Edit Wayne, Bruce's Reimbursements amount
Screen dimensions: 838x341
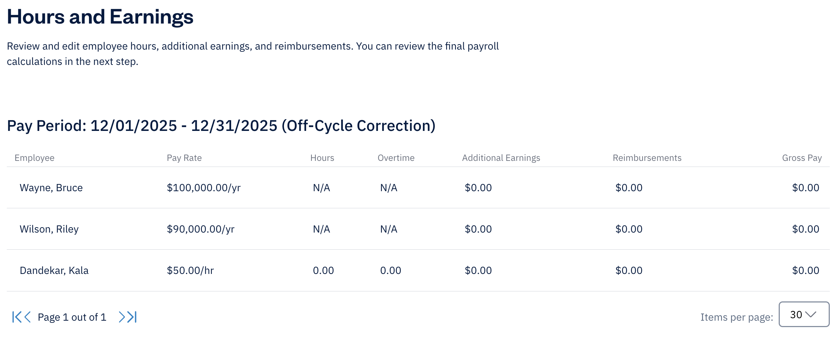(x=629, y=188)
